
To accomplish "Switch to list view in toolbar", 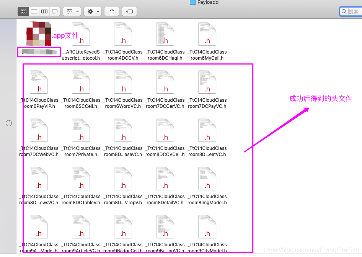I will pos(34,11).
